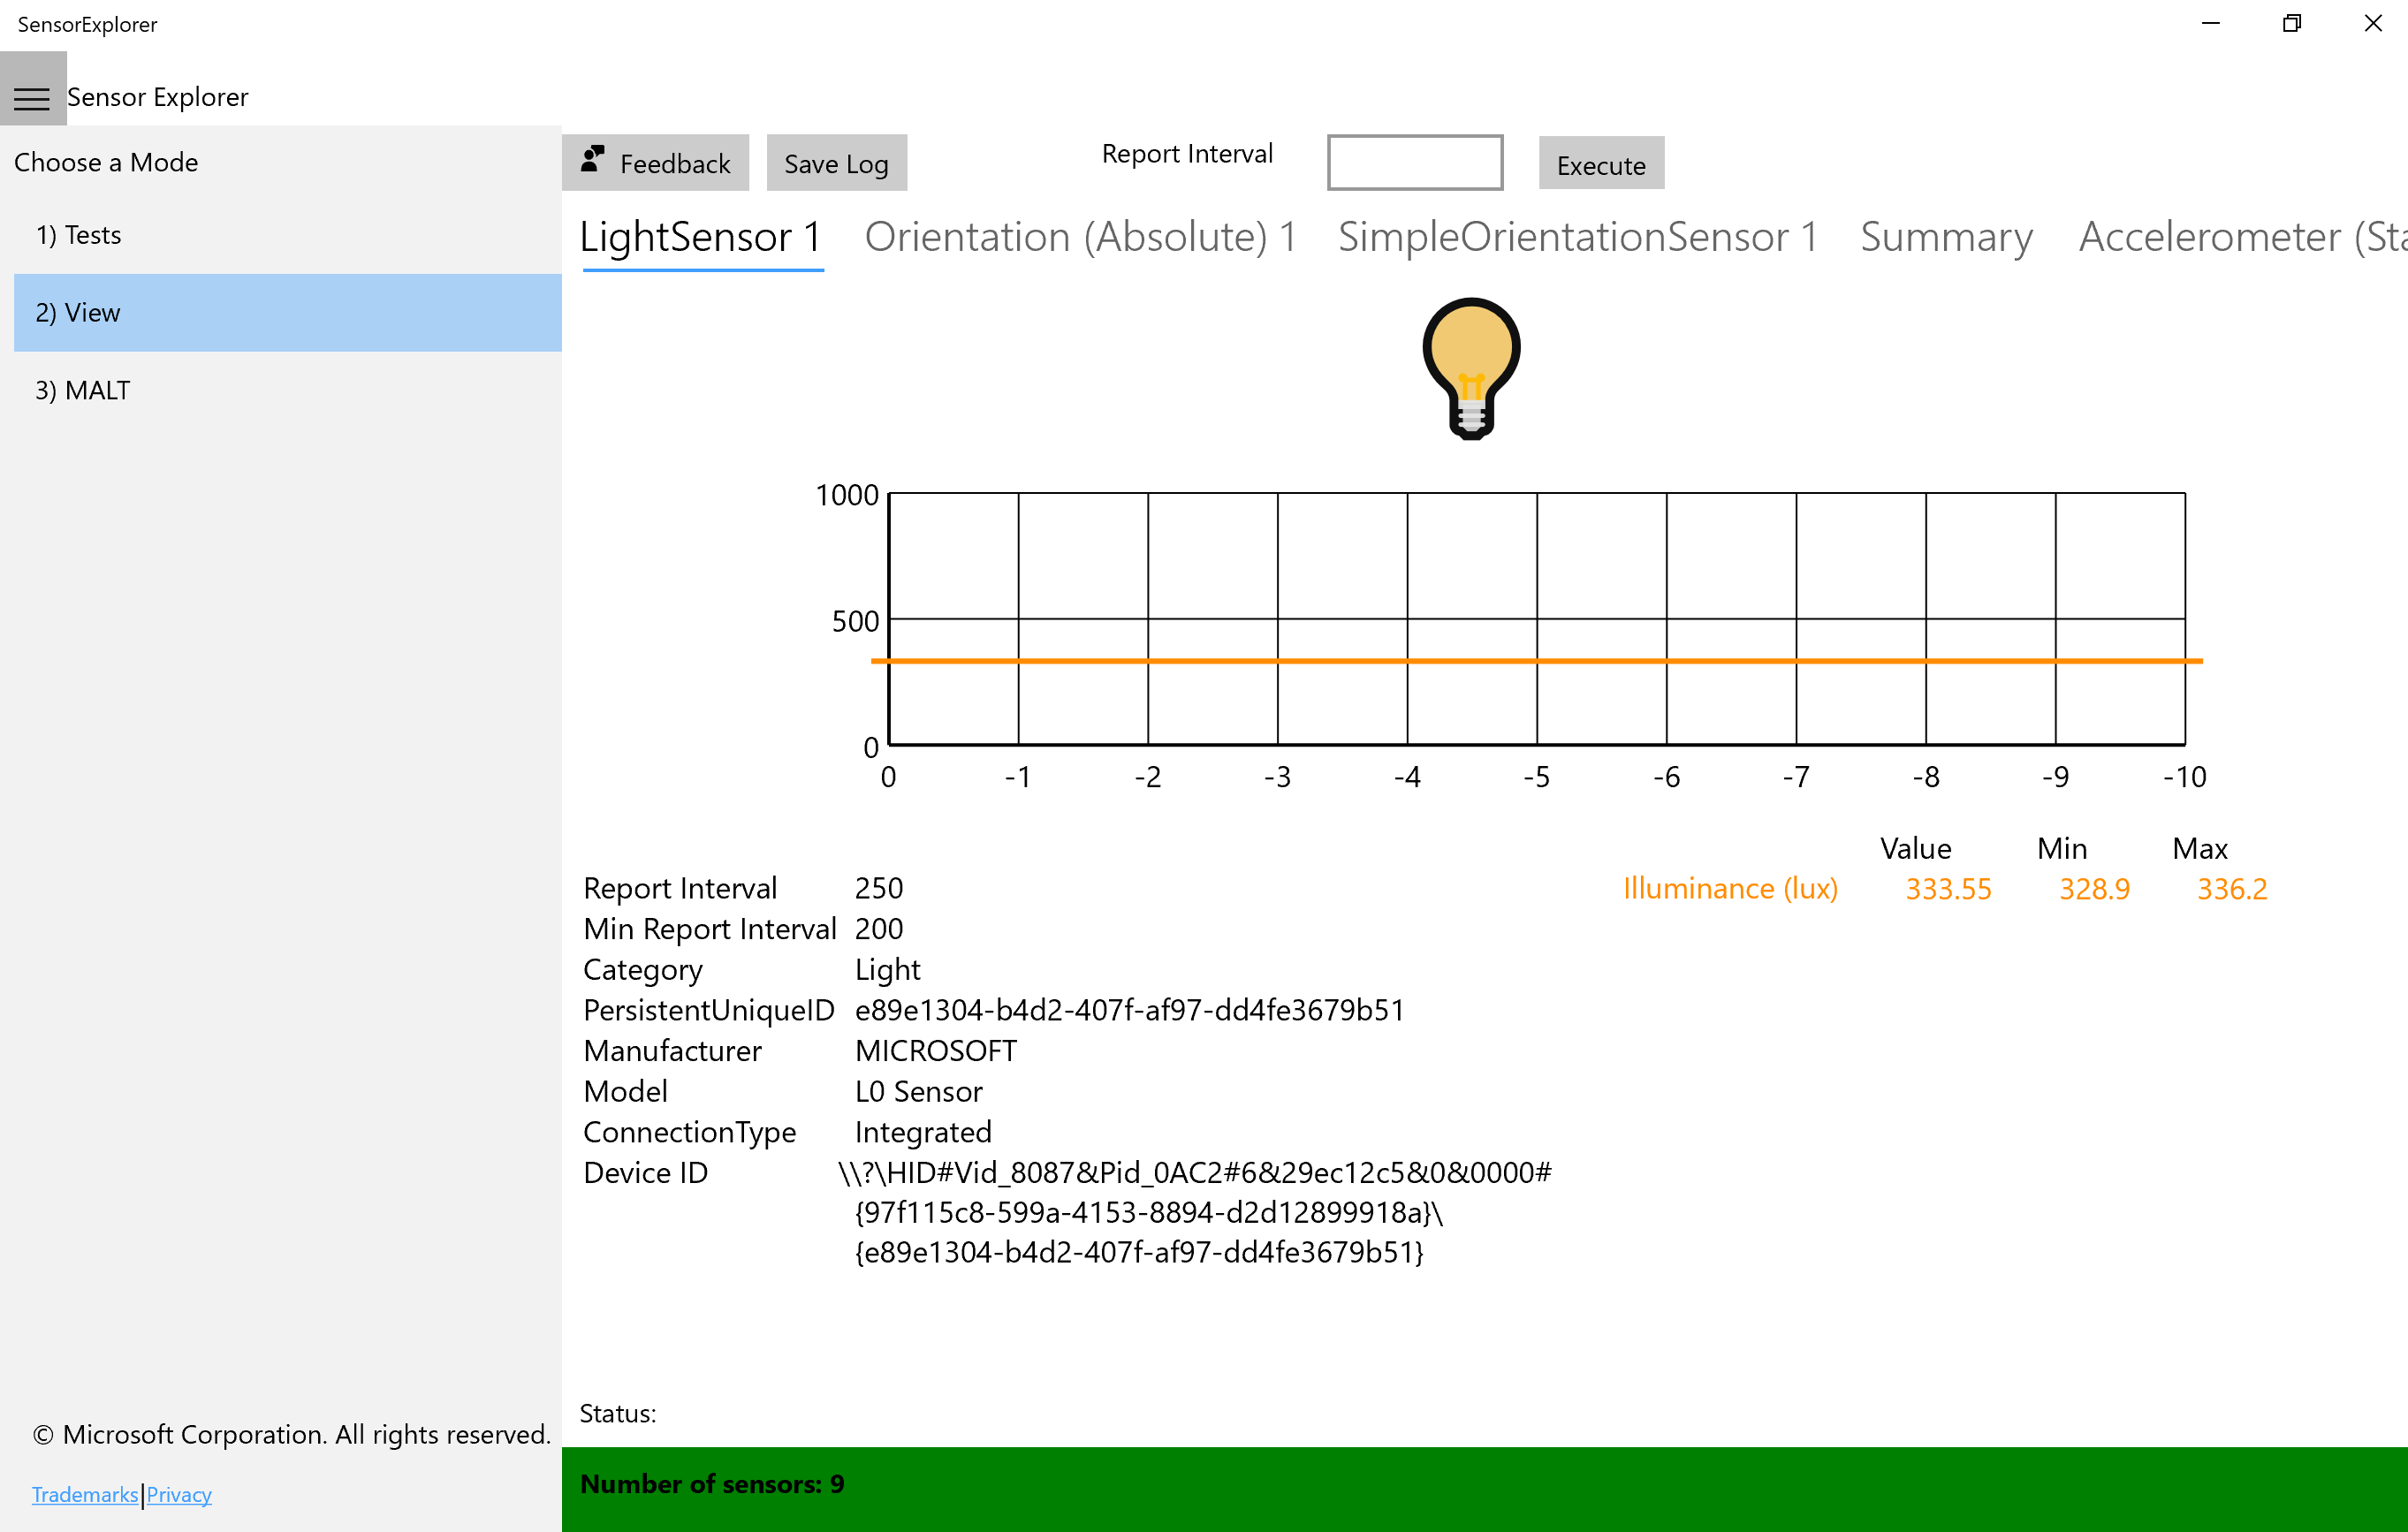Click the SimpleOrientationSensor 1 tab
2408x1532 pixels.
pos(1576,231)
